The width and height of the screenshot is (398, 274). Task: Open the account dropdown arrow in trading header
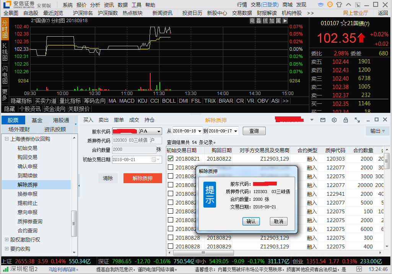coord(312,120)
